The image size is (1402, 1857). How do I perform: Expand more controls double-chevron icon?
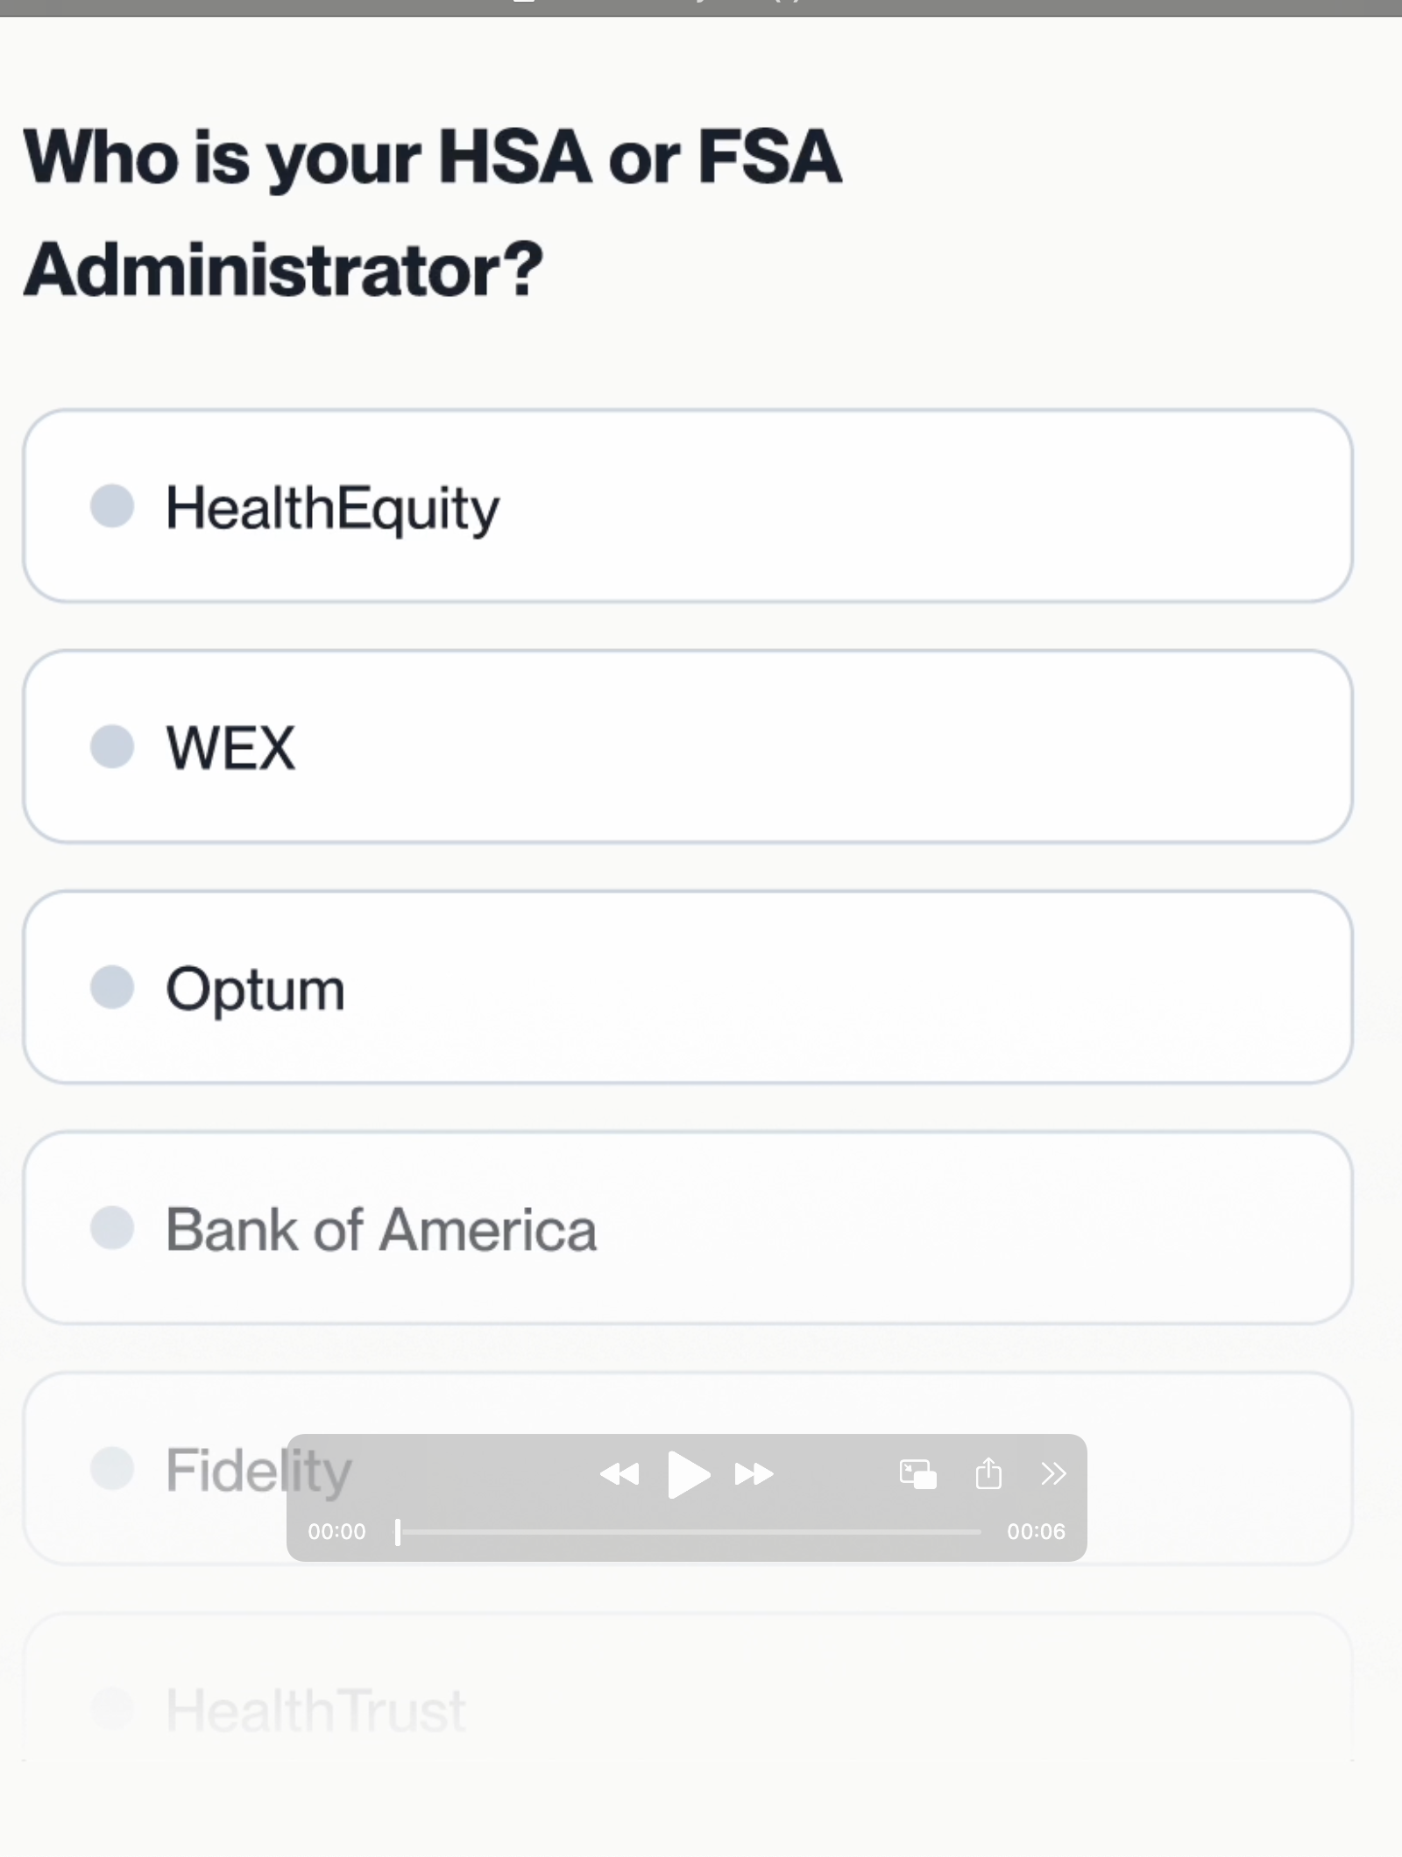tap(1053, 1473)
